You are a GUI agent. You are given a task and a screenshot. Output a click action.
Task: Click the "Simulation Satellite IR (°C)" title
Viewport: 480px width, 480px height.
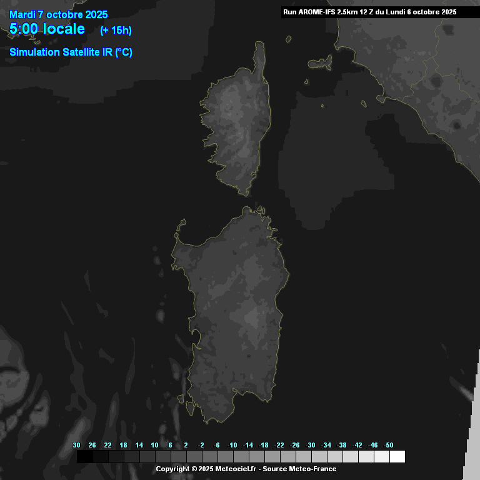point(71,52)
